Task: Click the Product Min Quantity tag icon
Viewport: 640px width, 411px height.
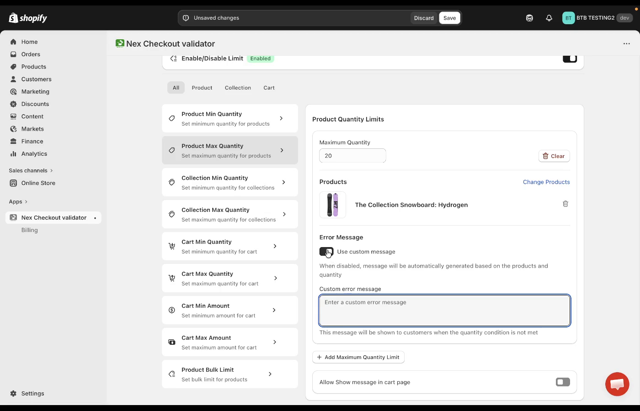Action: coord(172,118)
